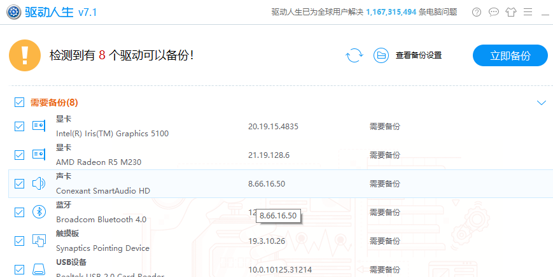Viewport: 553px width, 277px height.
Task: Open the feedback chat bubble icon
Action: pyautogui.click(x=493, y=12)
